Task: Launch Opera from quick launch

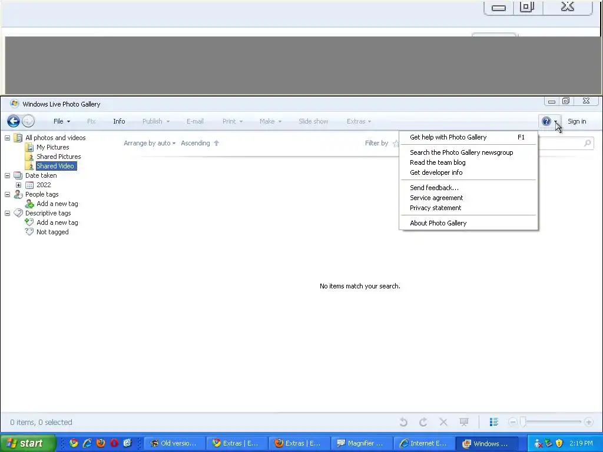Action: [114, 443]
